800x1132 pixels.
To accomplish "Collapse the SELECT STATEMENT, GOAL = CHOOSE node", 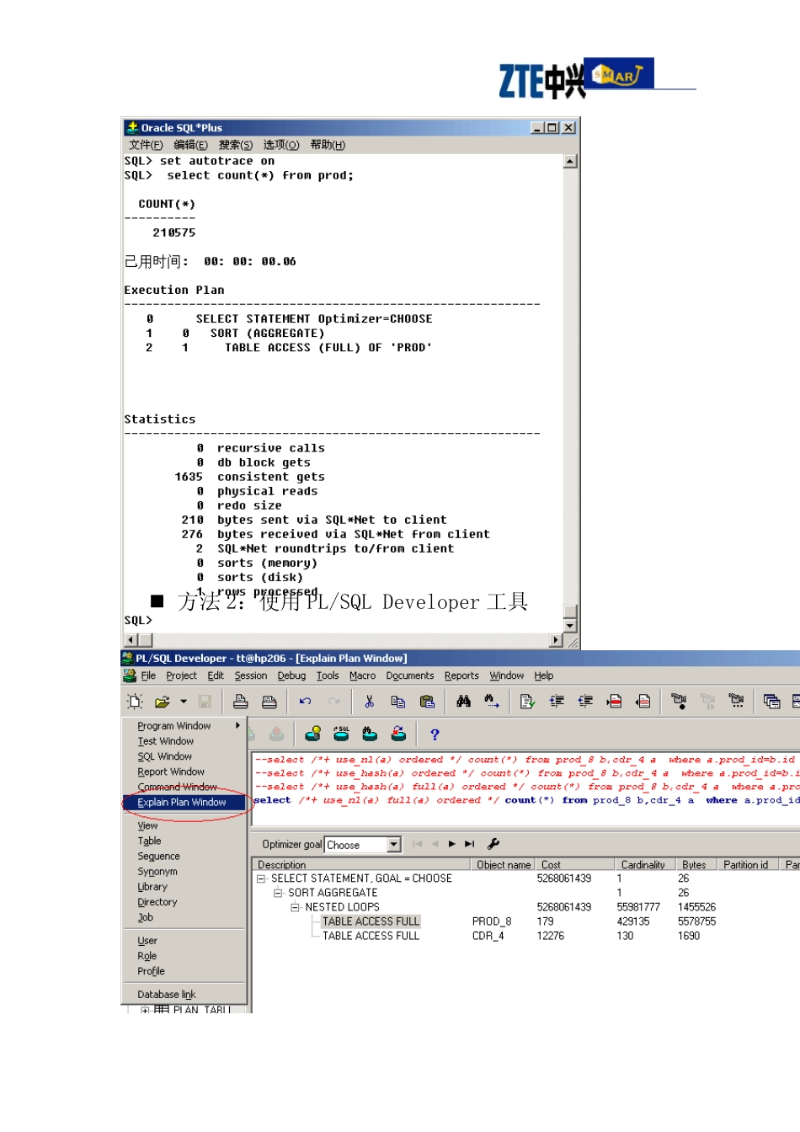I will 261,878.
